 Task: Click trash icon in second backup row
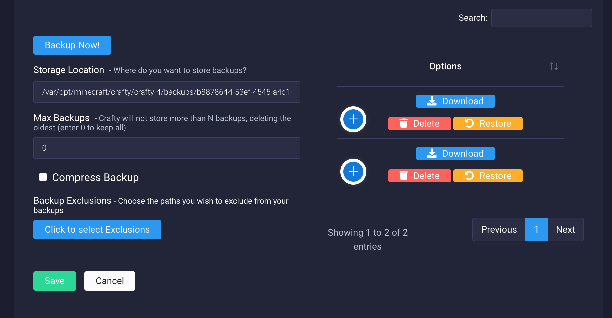(x=404, y=176)
